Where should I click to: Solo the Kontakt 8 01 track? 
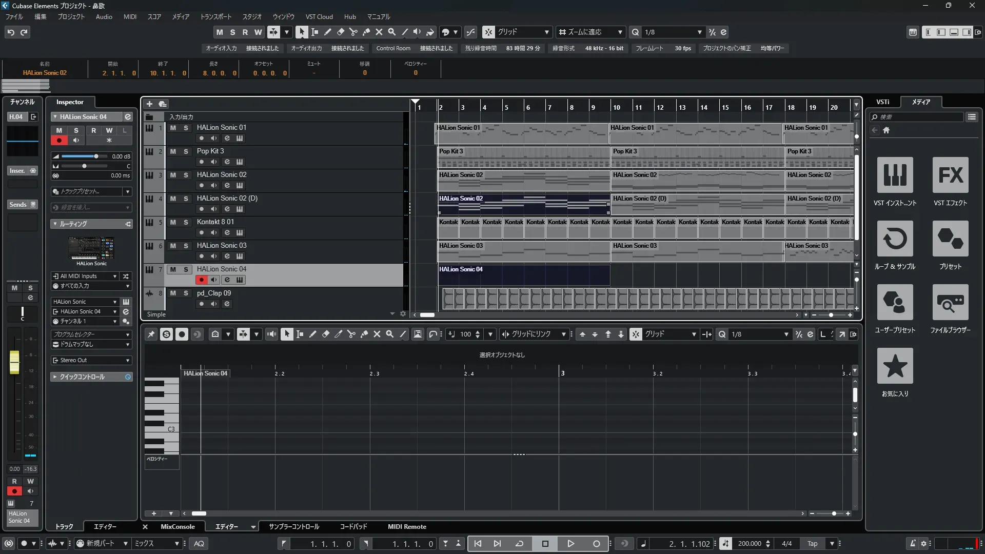(186, 222)
